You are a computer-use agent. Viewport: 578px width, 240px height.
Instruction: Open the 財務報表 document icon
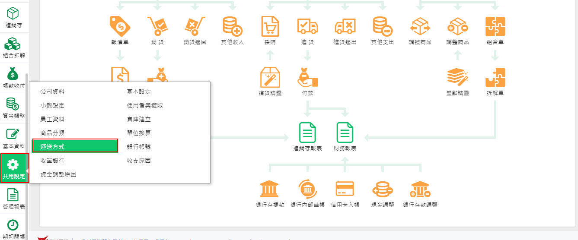point(345,133)
